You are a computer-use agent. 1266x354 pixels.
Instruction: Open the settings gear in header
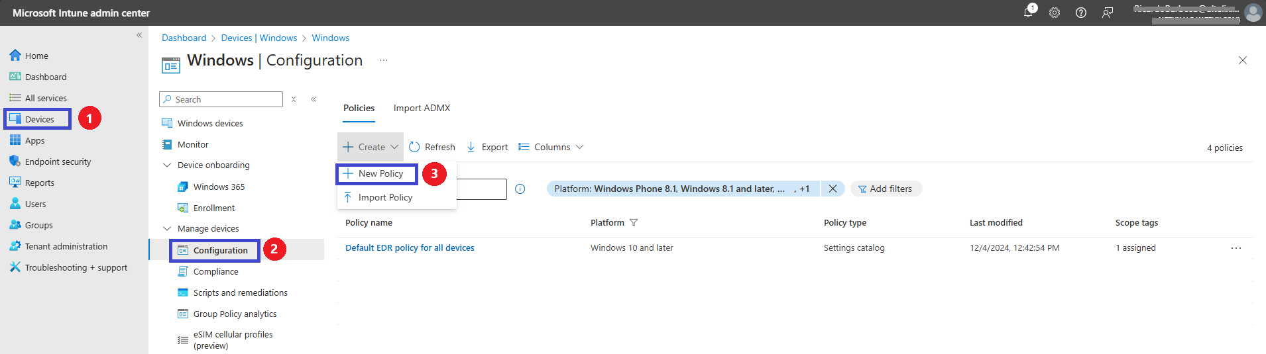[x=1055, y=13]
